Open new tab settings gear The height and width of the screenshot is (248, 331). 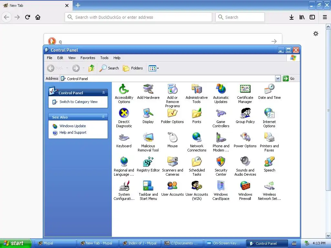click(316, 34)
